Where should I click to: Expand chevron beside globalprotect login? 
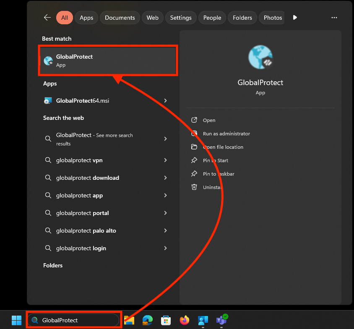pyautogui.click(x=166, y=248)
